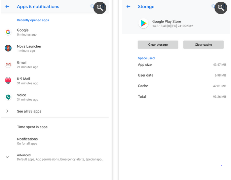The width and height of the screenshot is (231, 180).
Task: Tap the Play Store version number text
Action: pyautogui.click(x=172, y=26)
